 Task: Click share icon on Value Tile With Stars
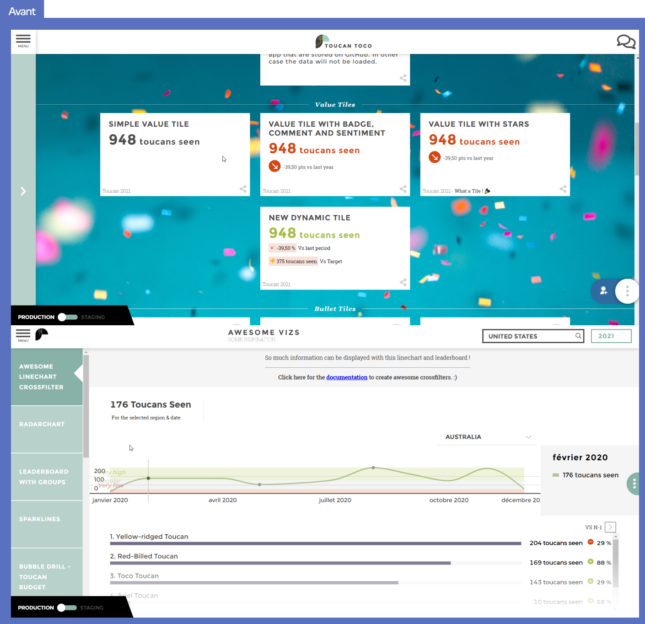click(x=563, y=188)
